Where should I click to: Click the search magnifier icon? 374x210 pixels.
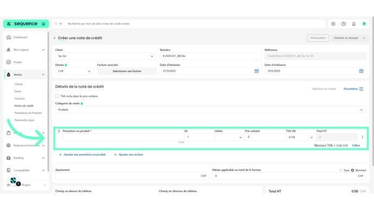pyautogui.click(x=56, y=24)
